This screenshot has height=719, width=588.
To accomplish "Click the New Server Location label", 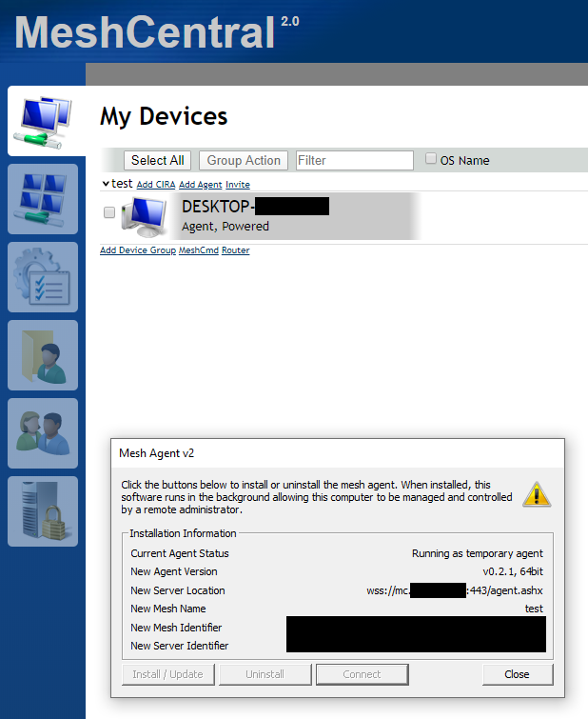I will 178,590.
